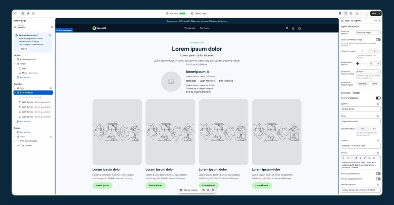Open theme settings gear icon
The image size is (394, 205).
(28, 13)
